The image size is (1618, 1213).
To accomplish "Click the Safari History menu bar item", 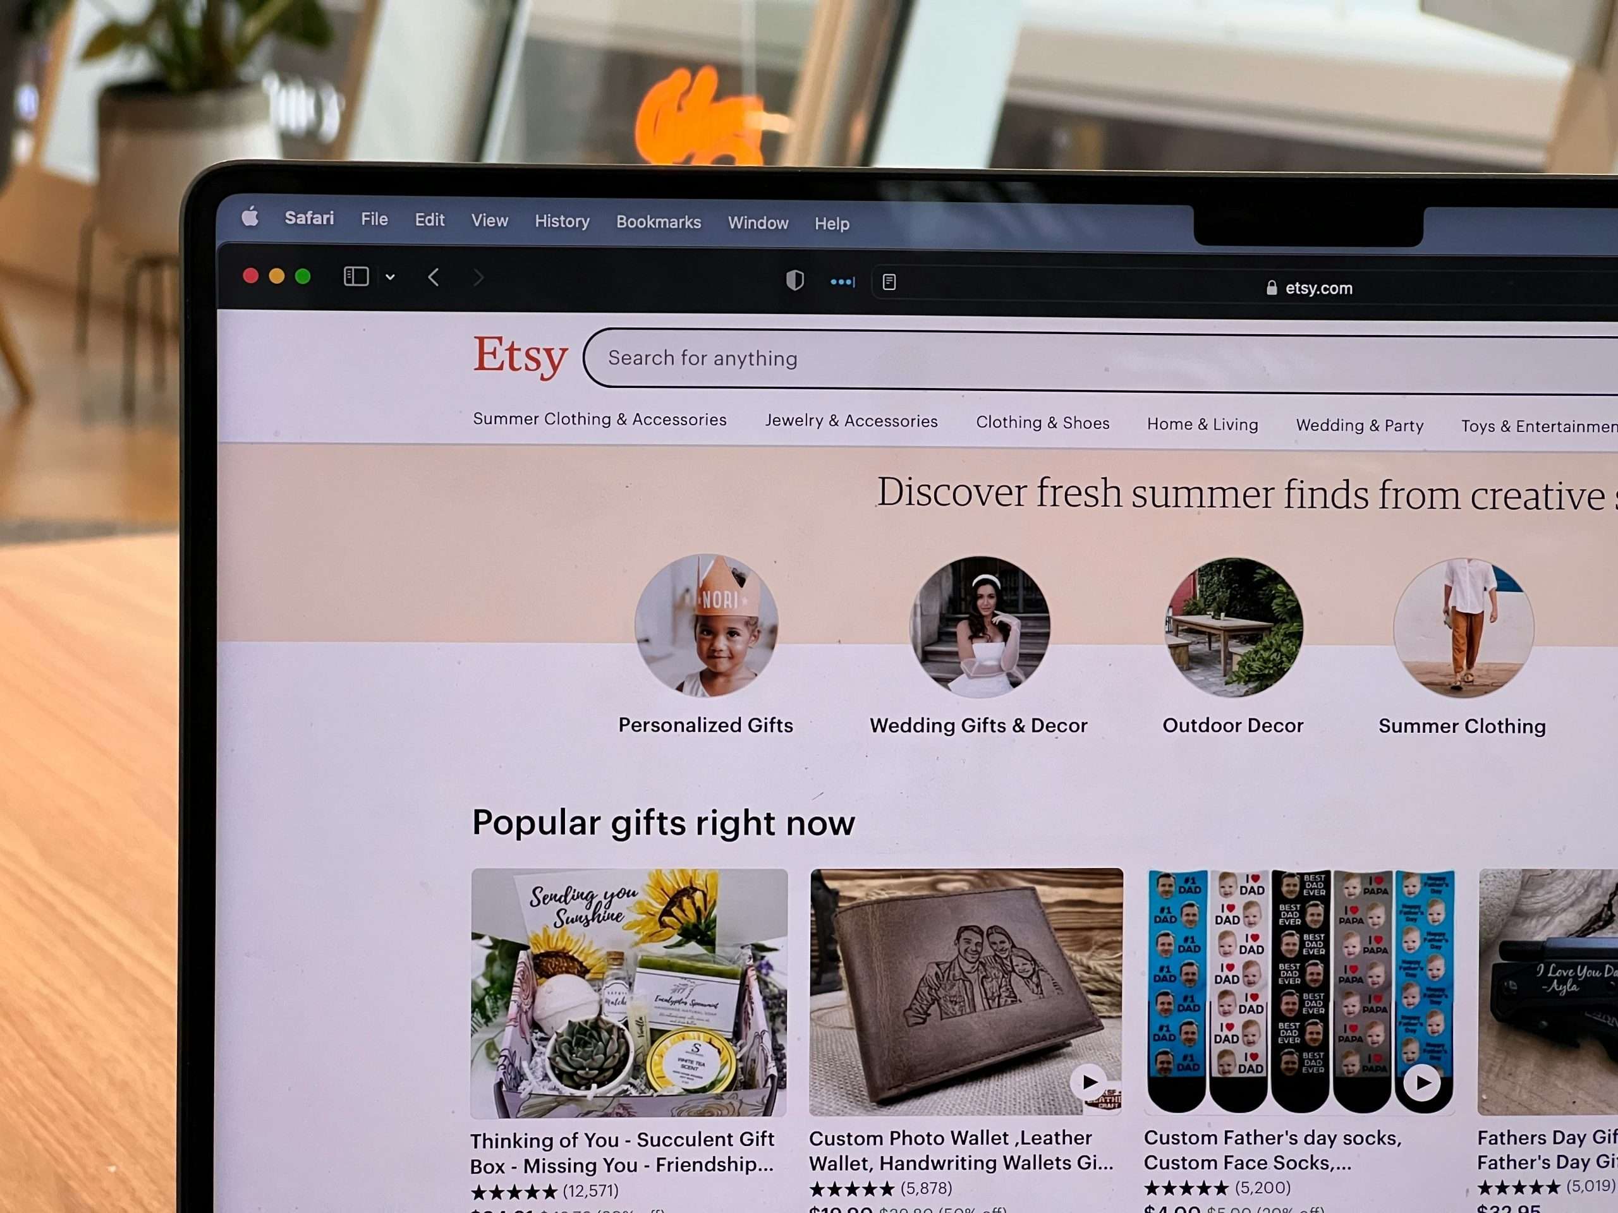I will pos(562,223).
